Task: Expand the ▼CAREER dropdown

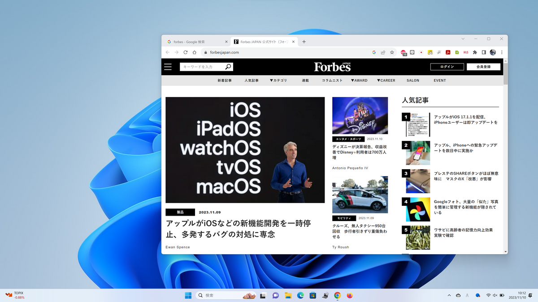Action: 386,81
